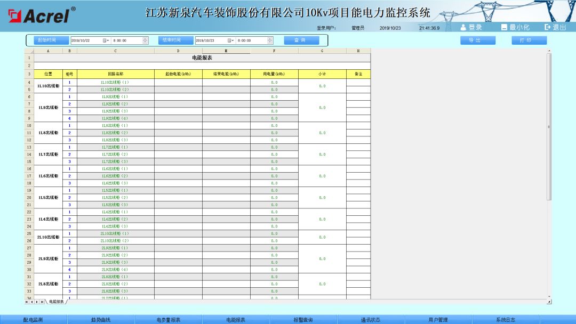
Task: Go to next sheet with tab navigation arrow
Action: point(37,302)
